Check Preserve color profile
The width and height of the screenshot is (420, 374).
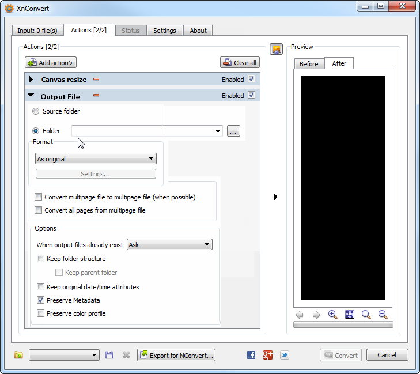click(x=40, y=313)
